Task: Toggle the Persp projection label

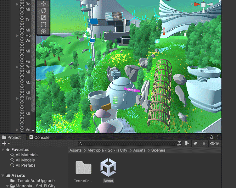Action: tap(202, 21)
